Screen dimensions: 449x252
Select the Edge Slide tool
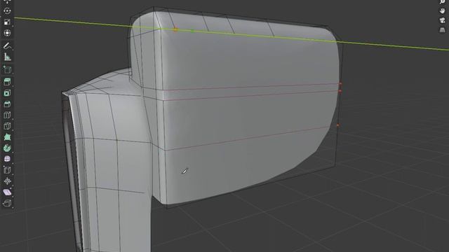click(x=7, y=170)
